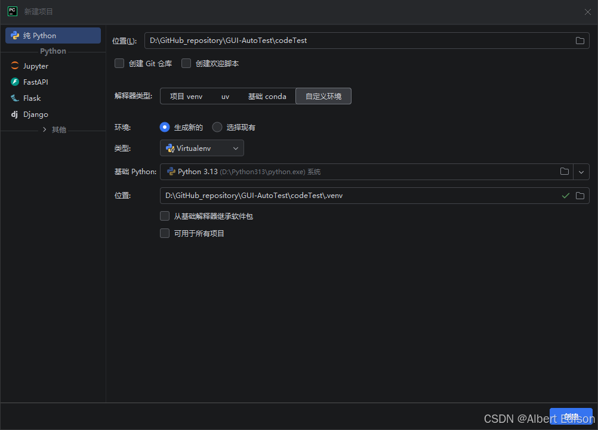Screen dimensions: 598x430
Task: Choose the Flask project type
Action: click(53, 98)
